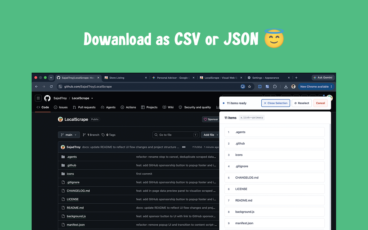
Task: Select item 5 'CHANGELOG.md' in scraped panel
Action: (275, 178)
